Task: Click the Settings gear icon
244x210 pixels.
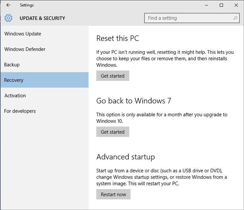Action: point(9,18)
